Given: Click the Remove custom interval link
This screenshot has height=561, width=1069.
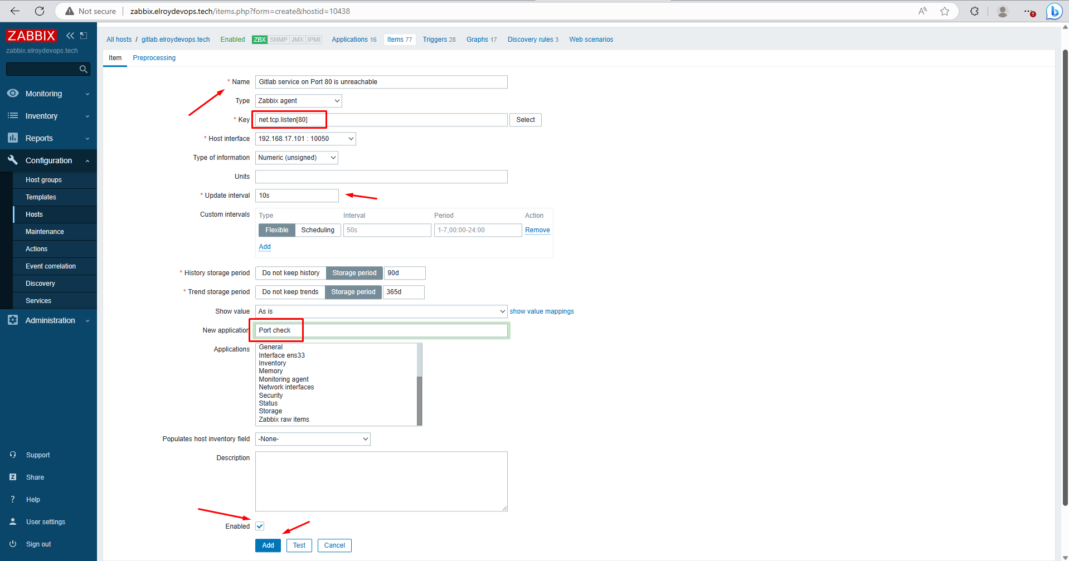Looking at the screenshot, I should point(537,230).
